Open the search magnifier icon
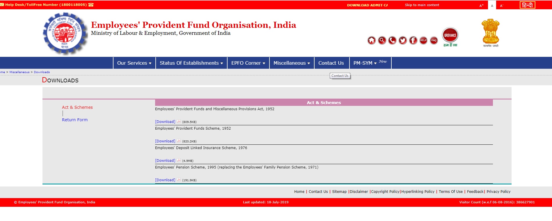Screen dimensions: 552x221 tap(382, 40)
